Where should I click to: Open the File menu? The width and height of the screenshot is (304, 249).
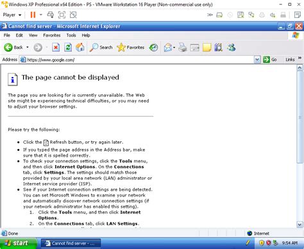tap(7, 35)
